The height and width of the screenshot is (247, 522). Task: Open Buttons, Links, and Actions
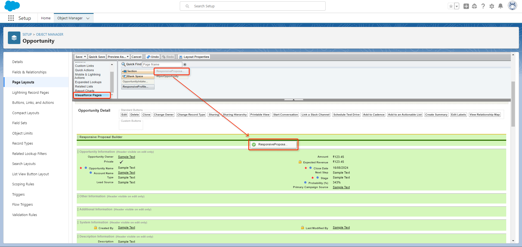click(x=33, y=103)
